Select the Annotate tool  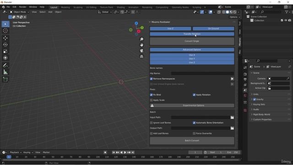click(5, 65)
